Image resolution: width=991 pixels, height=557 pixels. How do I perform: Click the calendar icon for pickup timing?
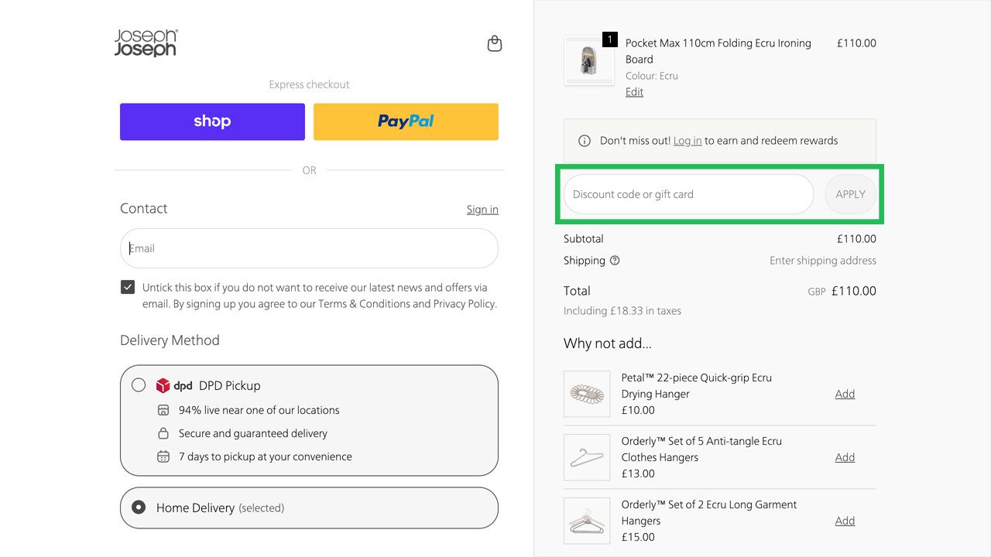tap(164, 457)
